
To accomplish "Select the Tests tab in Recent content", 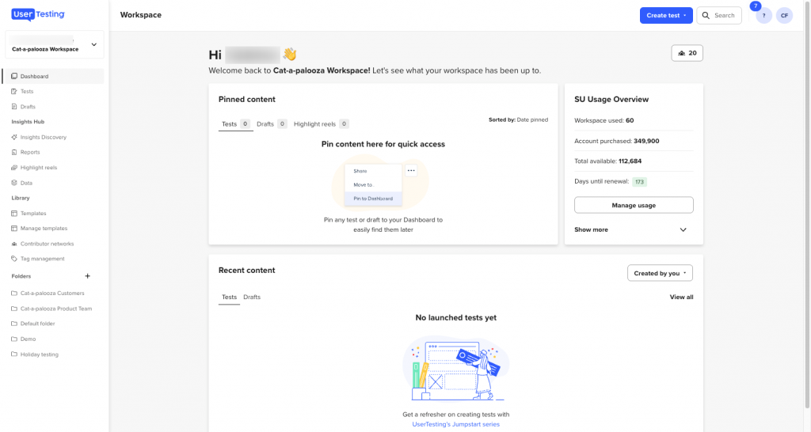I will point(229,297).
